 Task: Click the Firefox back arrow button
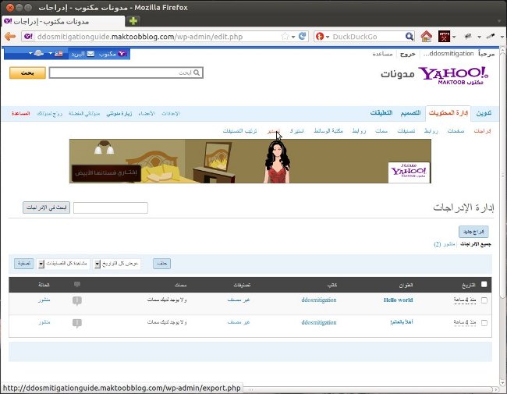tap(10, 37)
